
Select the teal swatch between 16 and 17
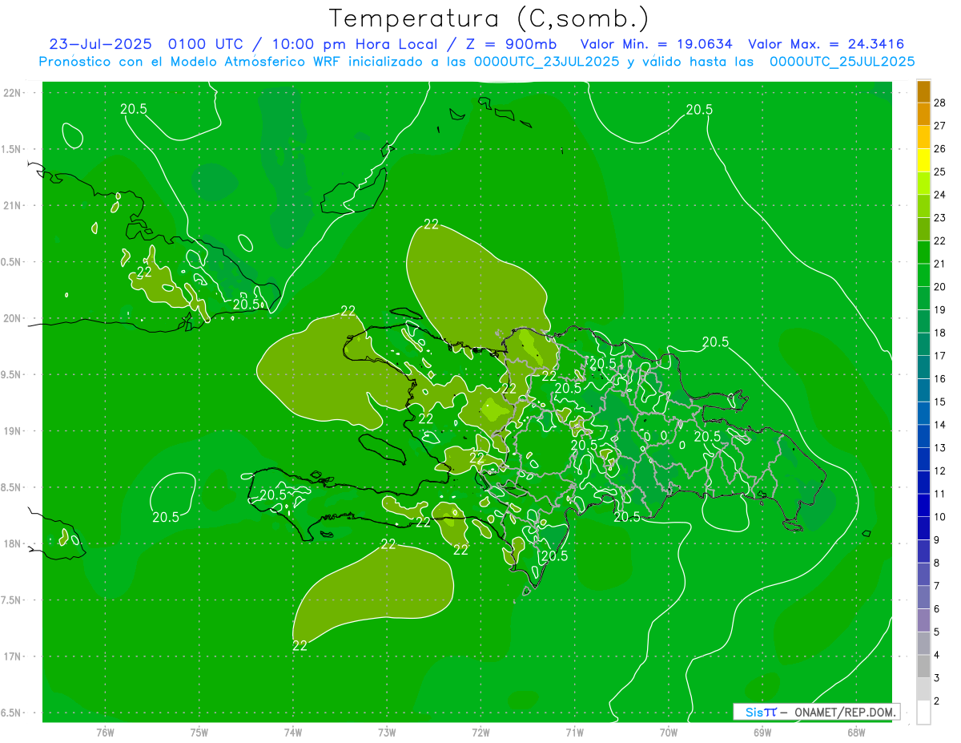[x=923, y=367]
